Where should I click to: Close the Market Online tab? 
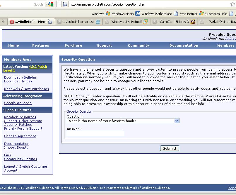point(202,22)
